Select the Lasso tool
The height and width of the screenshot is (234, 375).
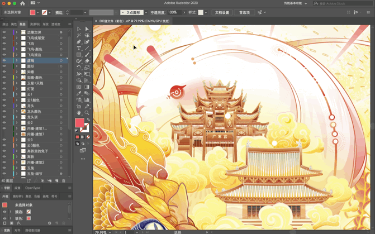[x=87, y=35]
